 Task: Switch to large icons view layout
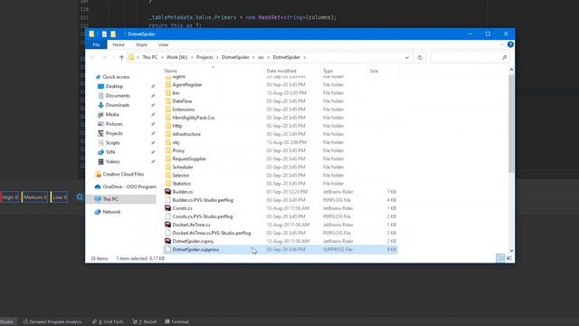(509, 258)
